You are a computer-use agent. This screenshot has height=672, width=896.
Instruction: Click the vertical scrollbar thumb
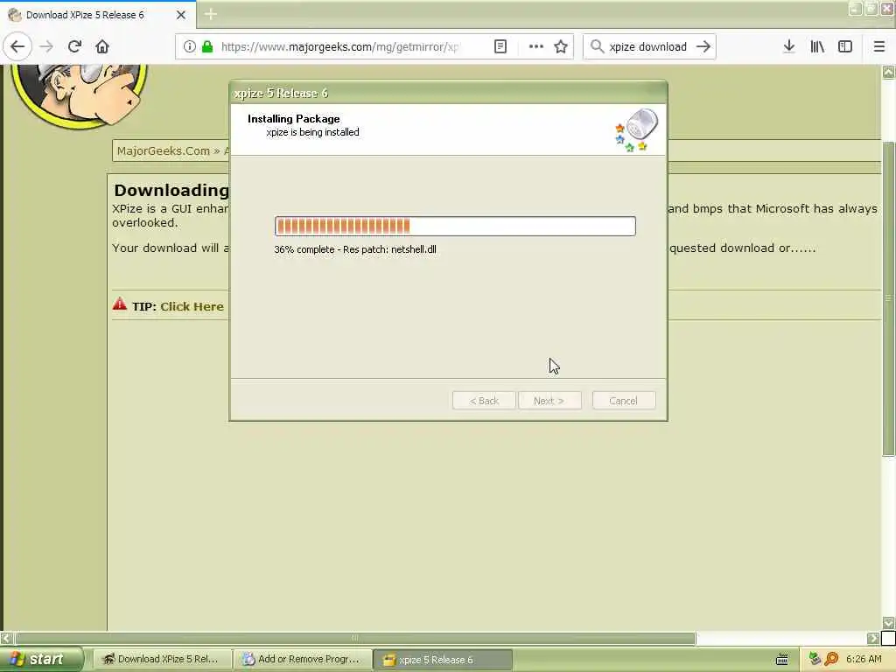[888, 298]
